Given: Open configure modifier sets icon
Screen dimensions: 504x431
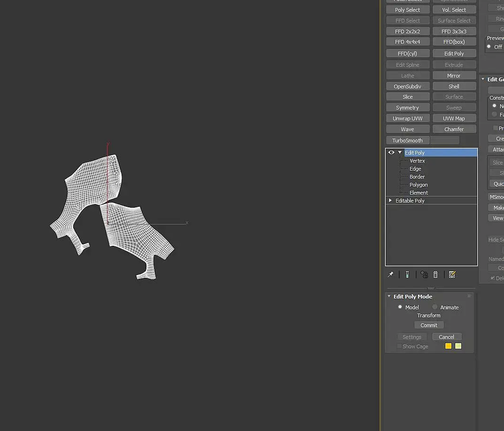Looking at the screenshot, I should [x=452, y=274].
